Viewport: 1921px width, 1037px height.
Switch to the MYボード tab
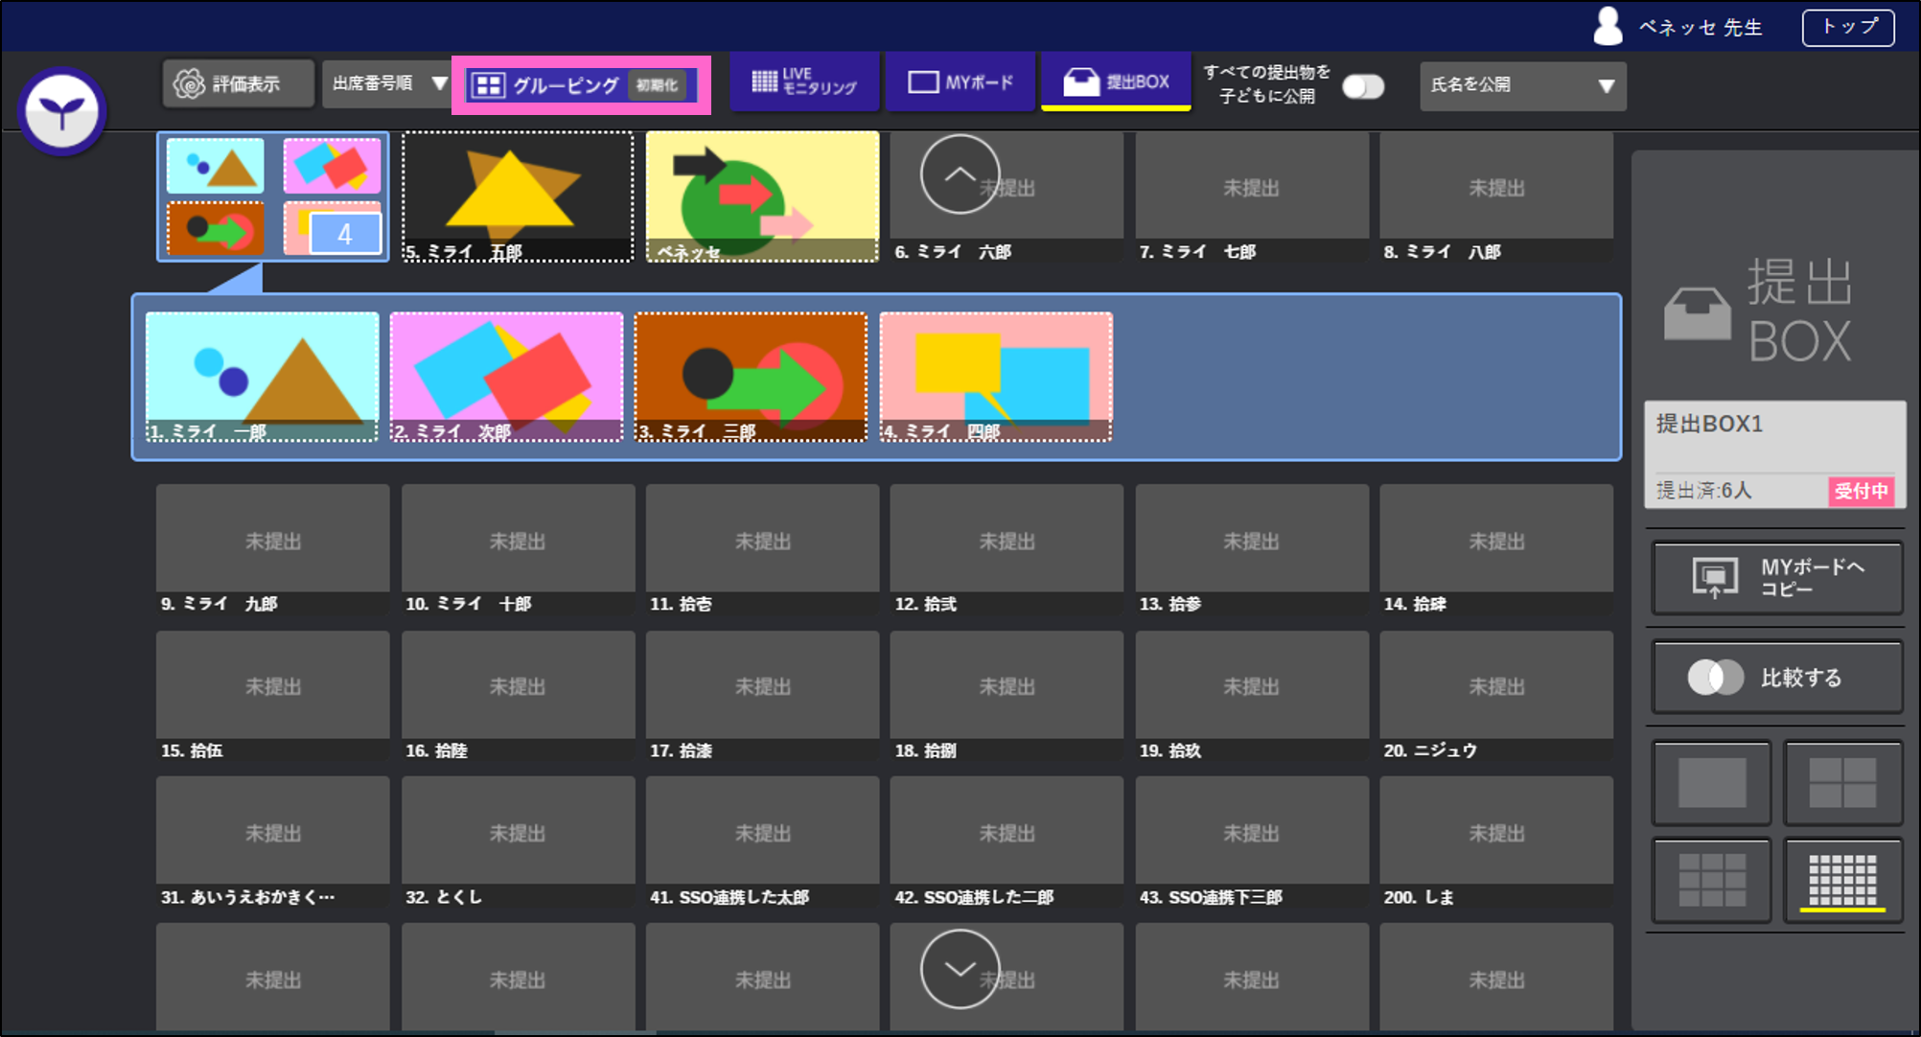click(x=960, y=82)
